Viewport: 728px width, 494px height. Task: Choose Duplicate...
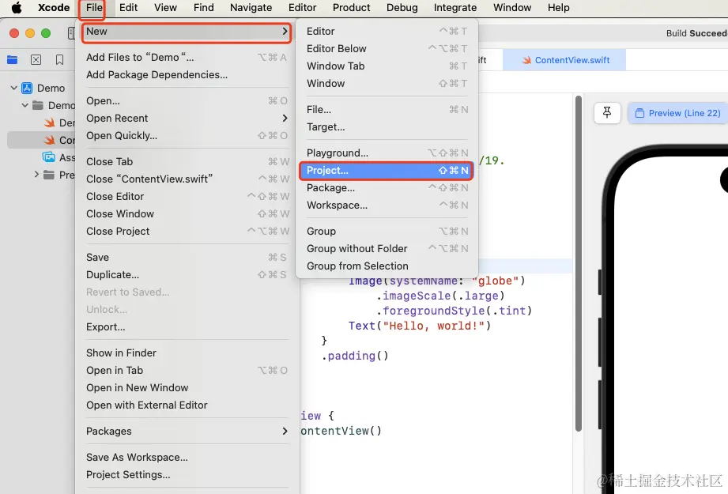[187, 274]
